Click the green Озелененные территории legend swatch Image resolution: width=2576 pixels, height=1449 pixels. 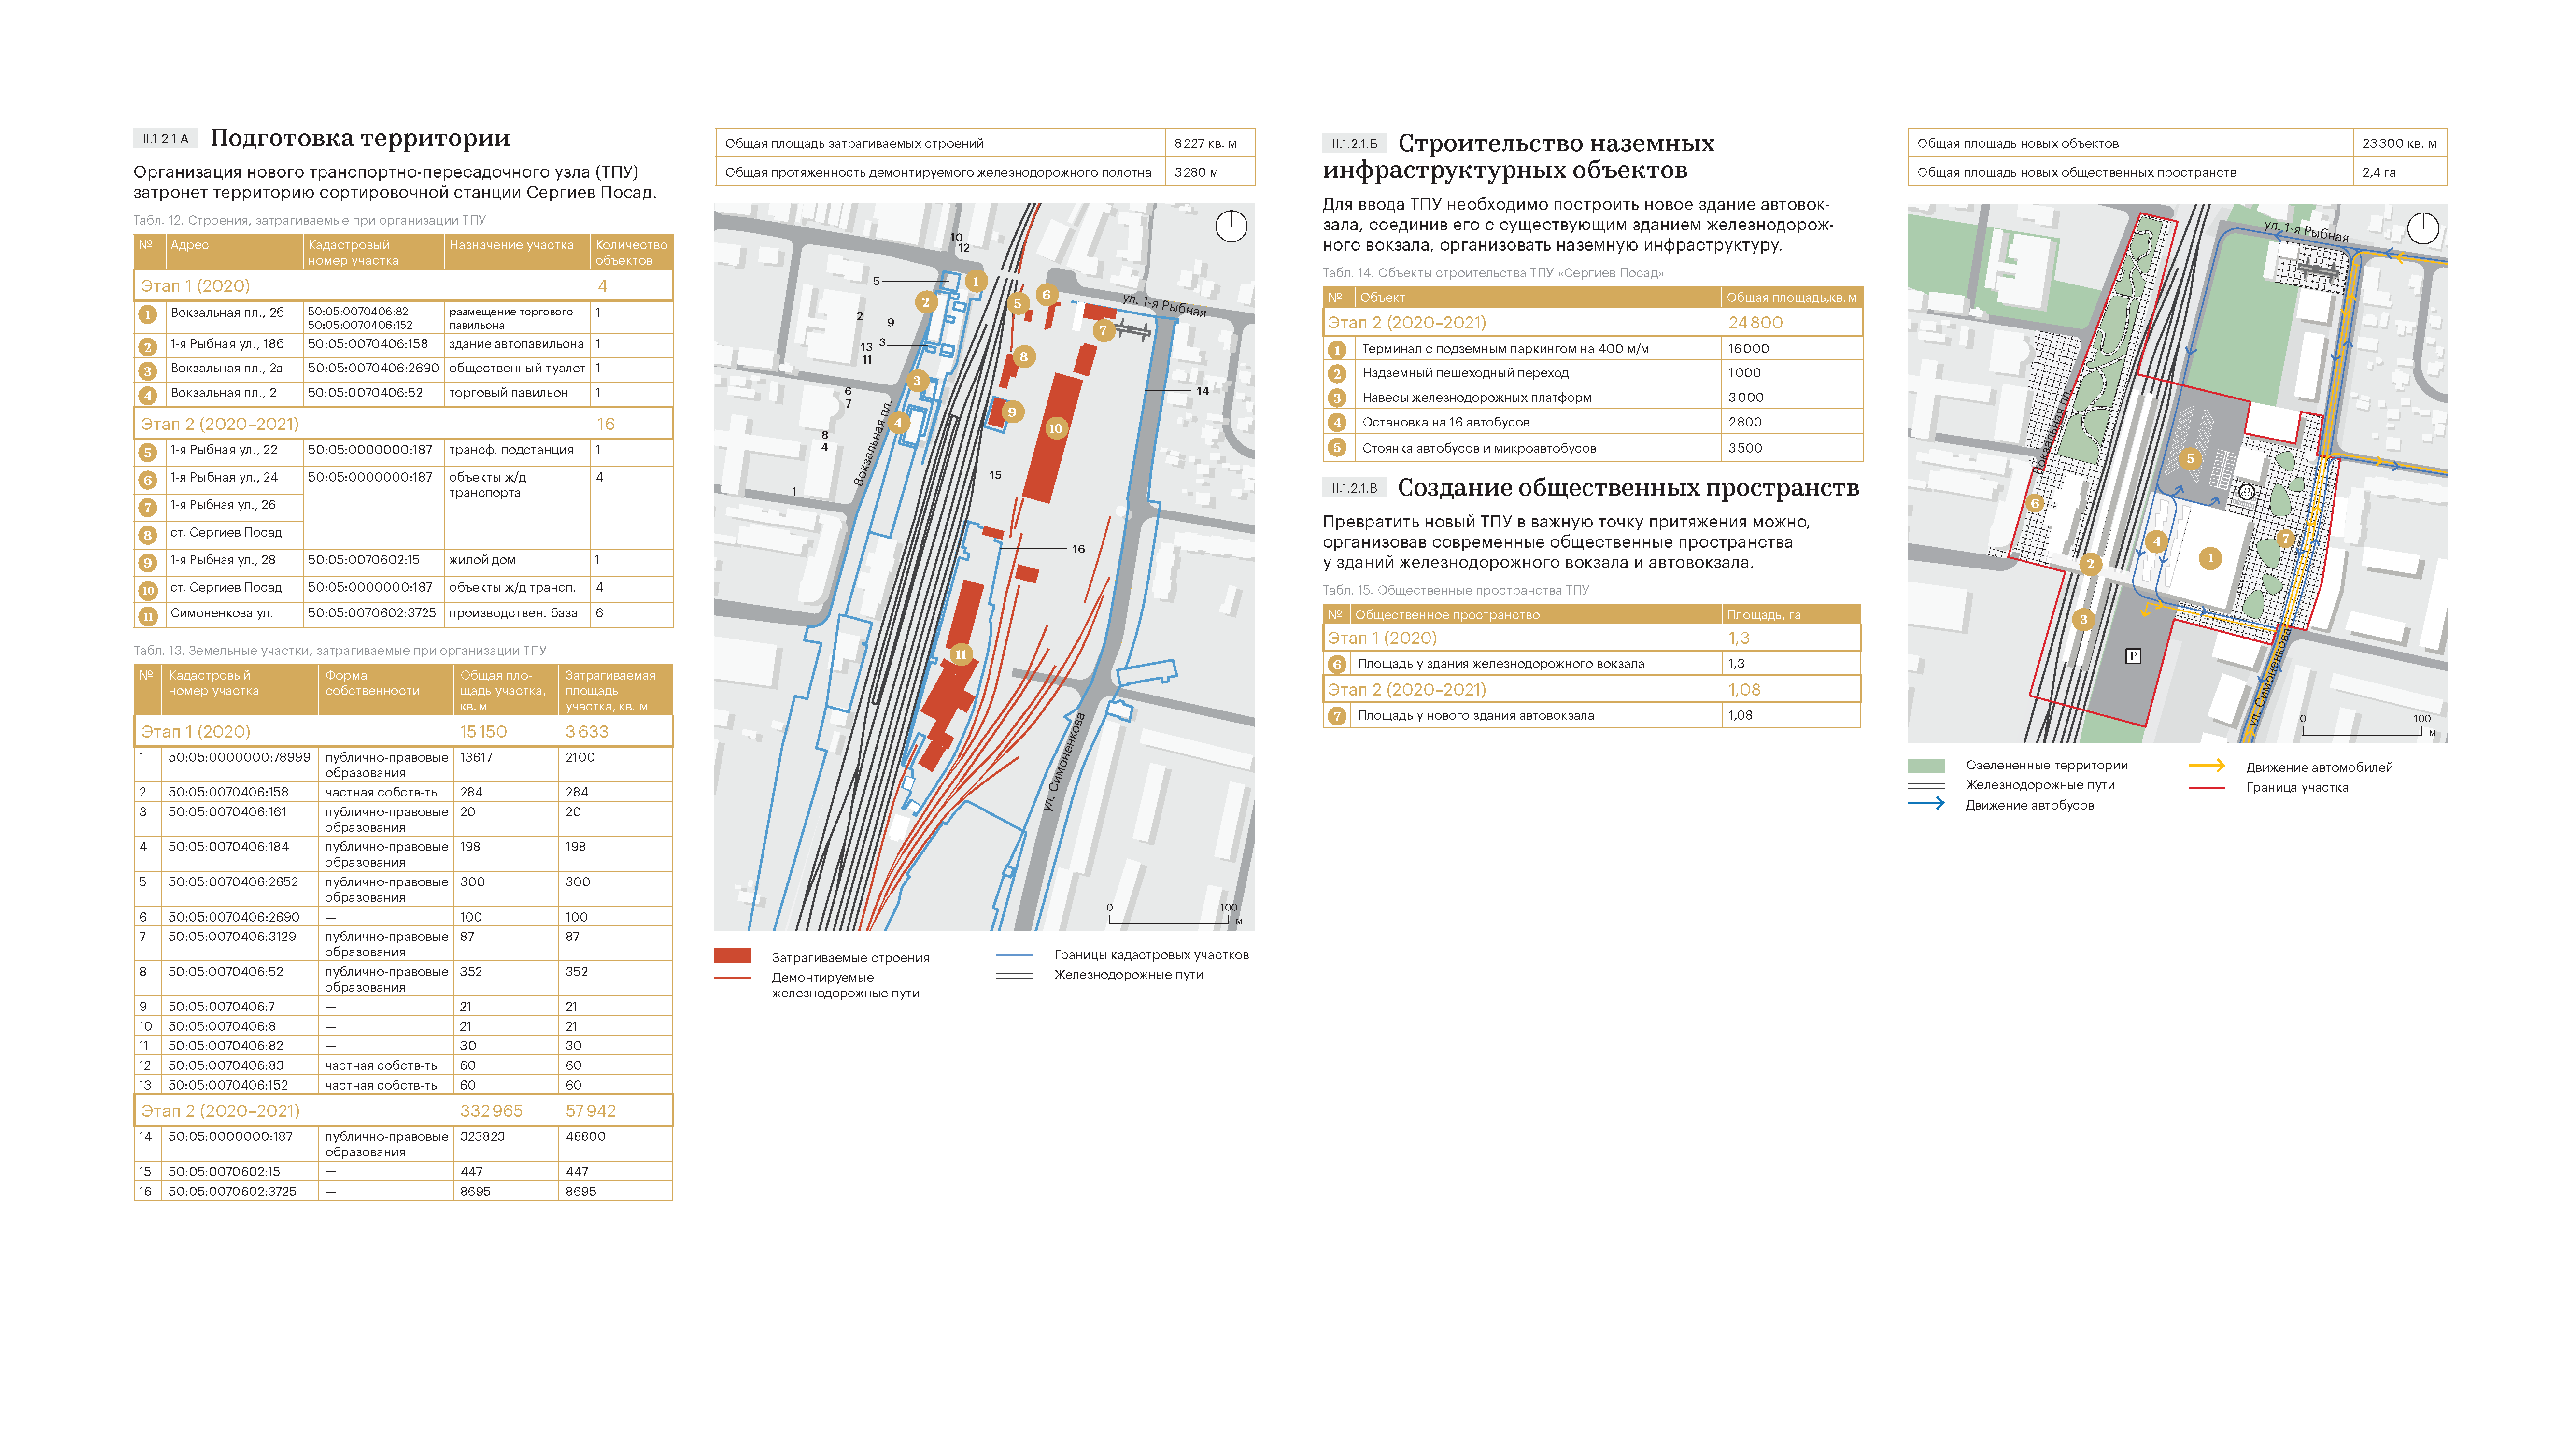click(1926, 765)
